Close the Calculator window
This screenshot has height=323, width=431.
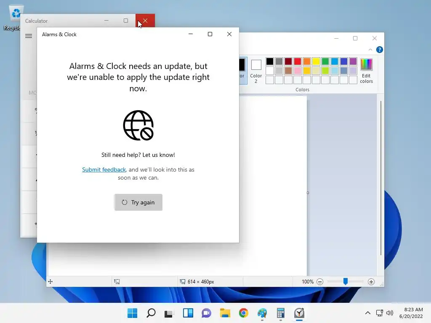click(x=145, y=21)
